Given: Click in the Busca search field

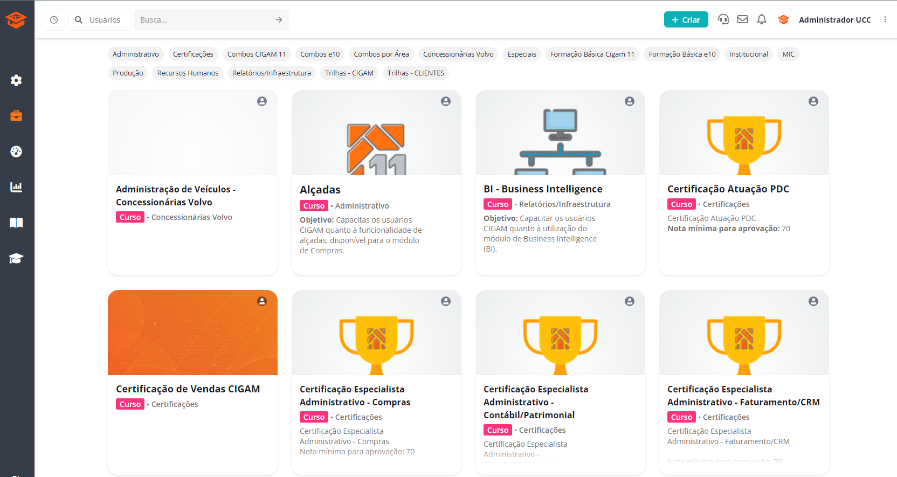Looking at the screenshot, I should click(205, 20).
